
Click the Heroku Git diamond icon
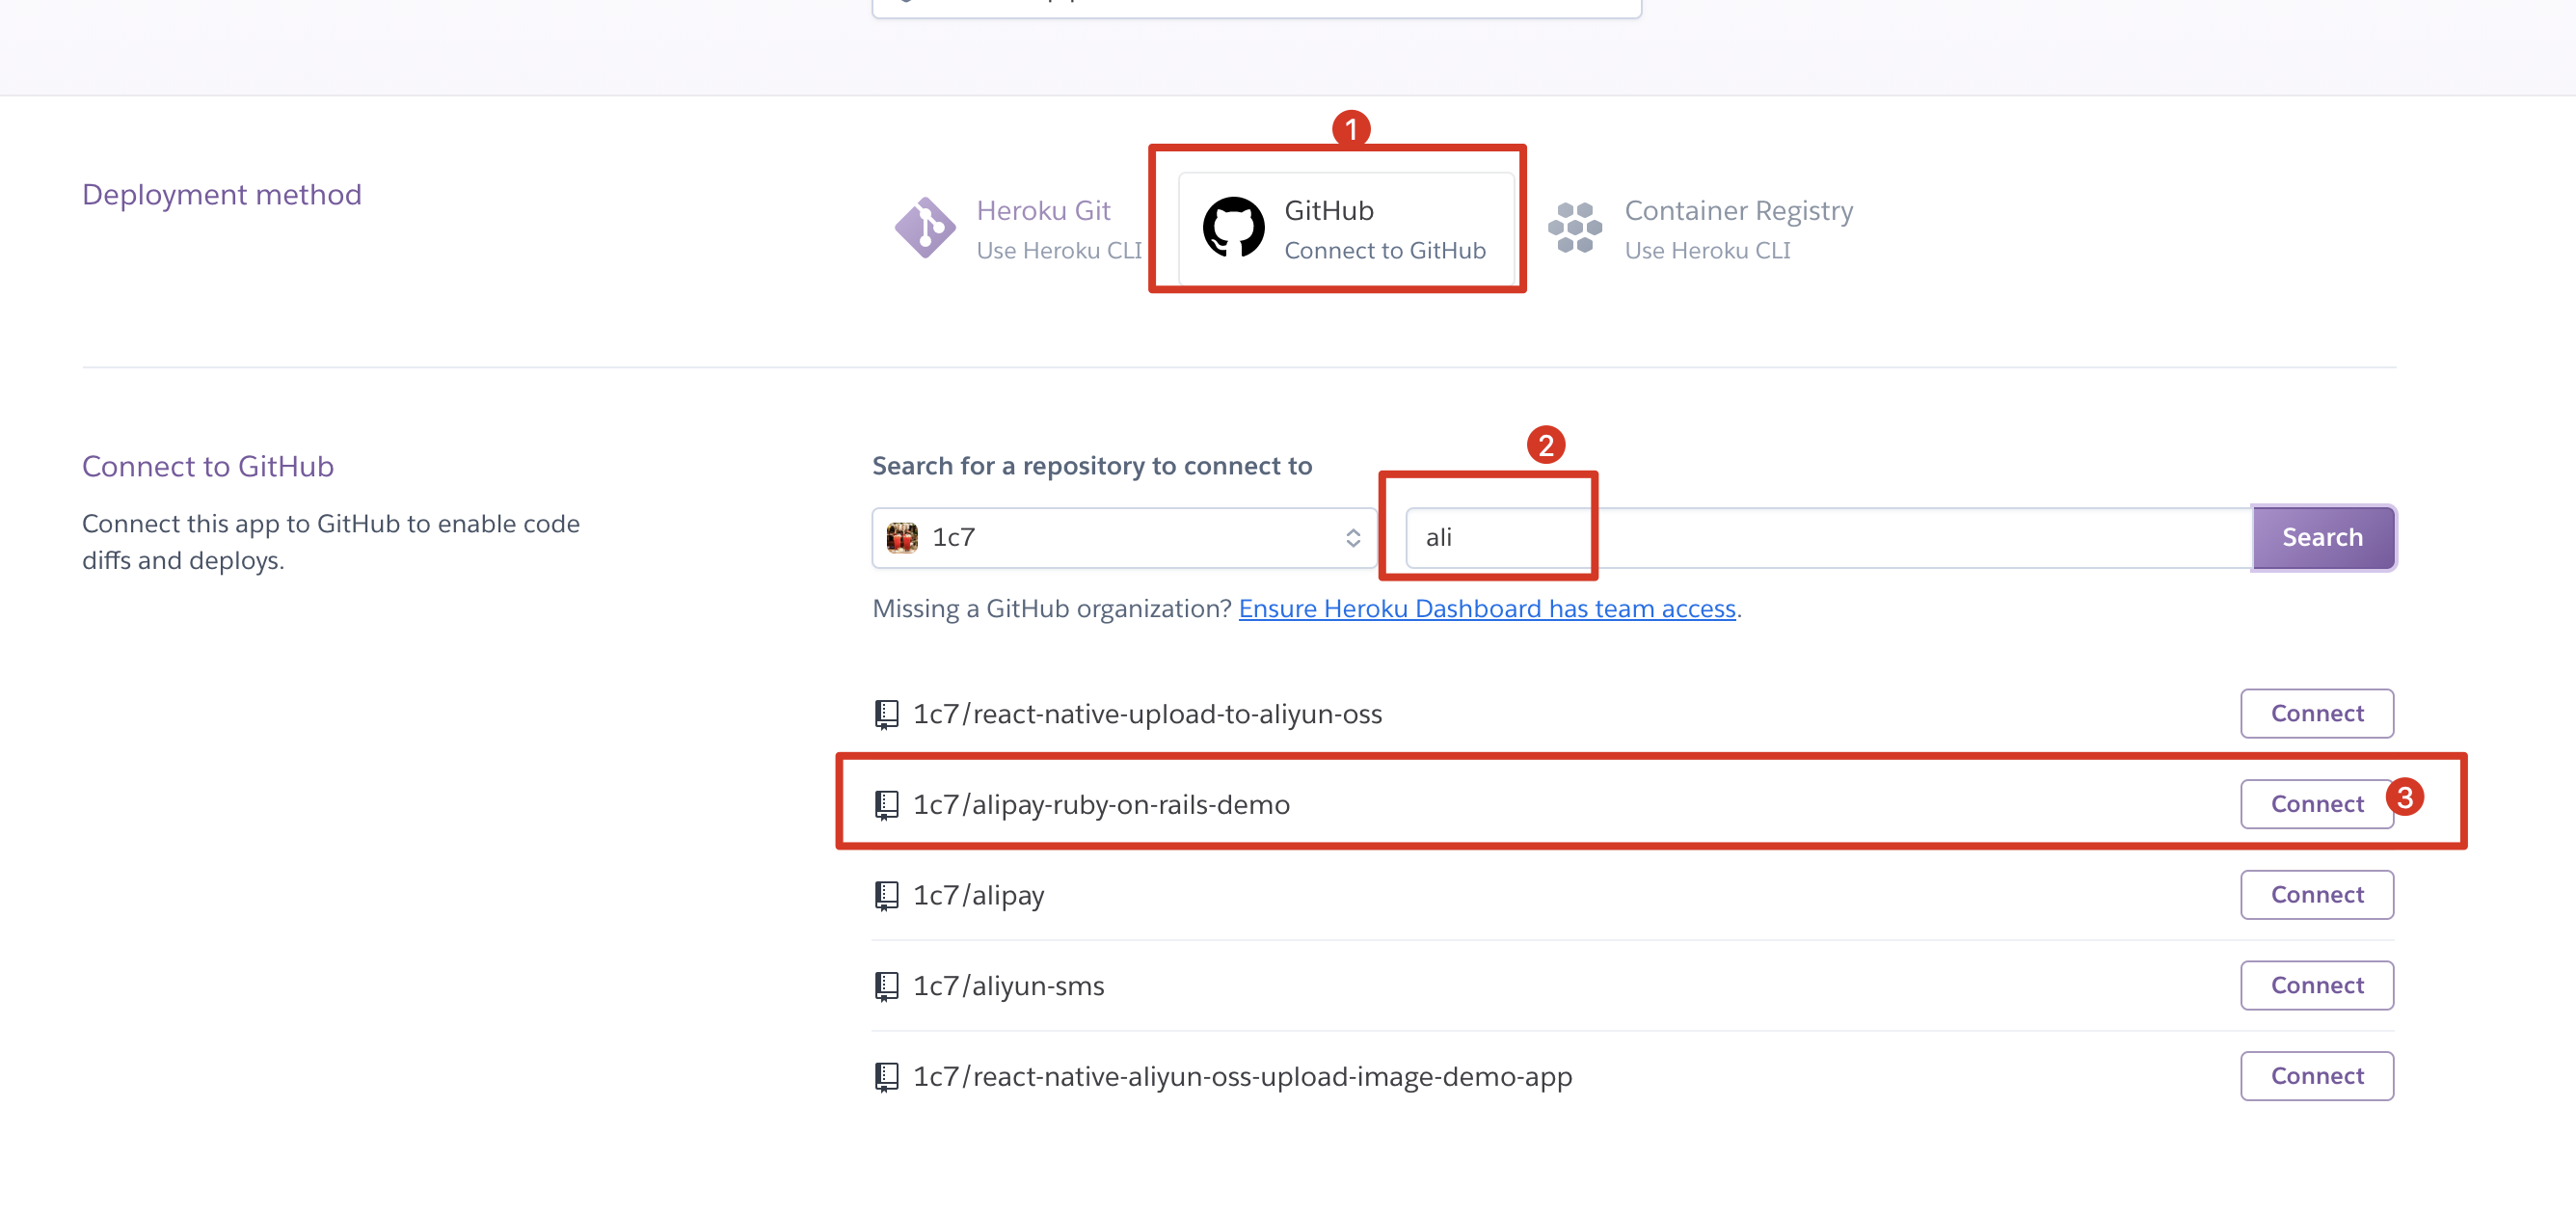coord(924,228)
